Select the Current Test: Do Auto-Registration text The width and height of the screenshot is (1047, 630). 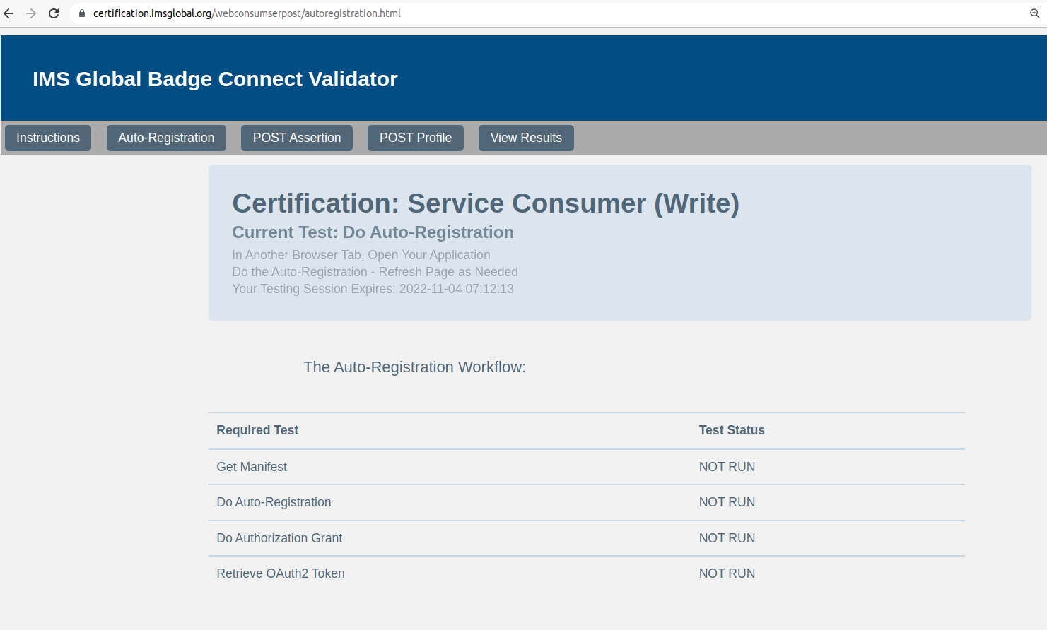tap(373, 232)
